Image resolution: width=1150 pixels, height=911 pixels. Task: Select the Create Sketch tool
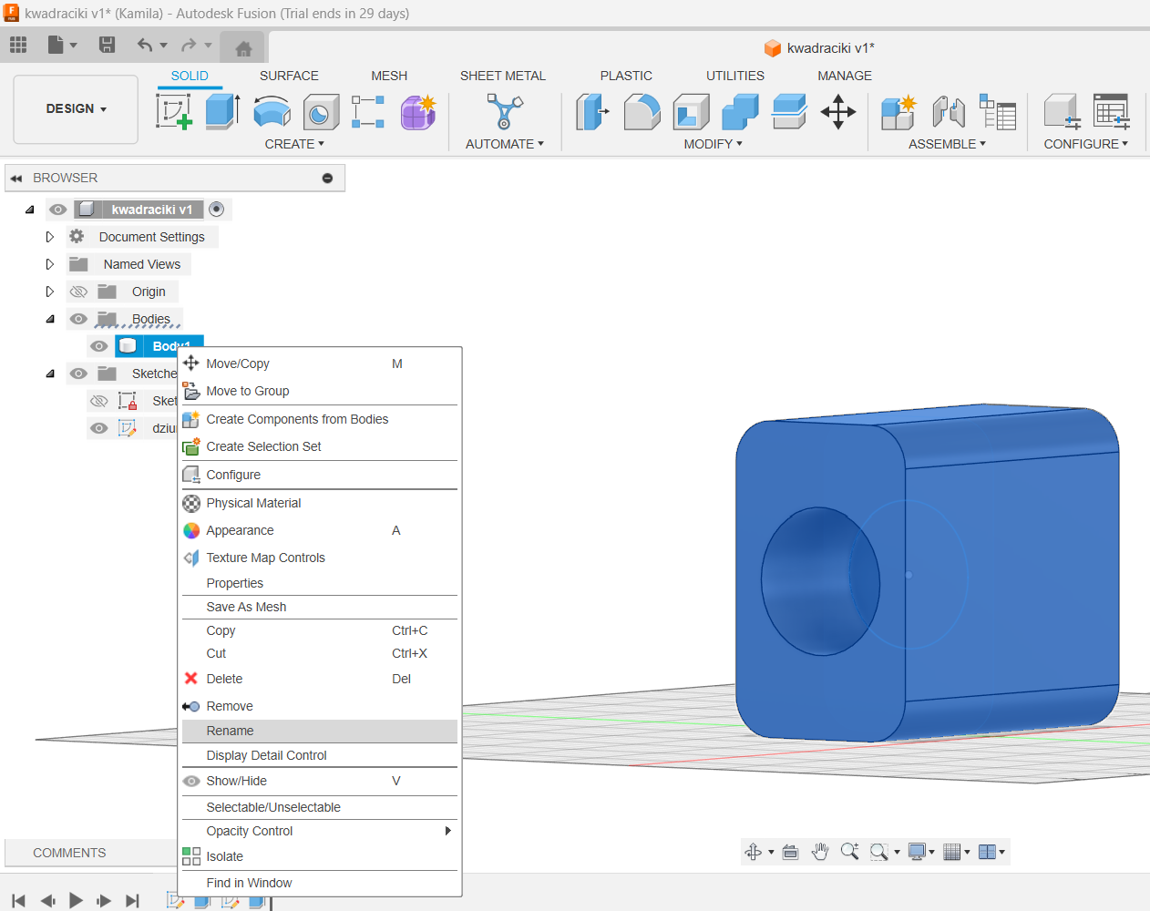click(x=174, y=112)
